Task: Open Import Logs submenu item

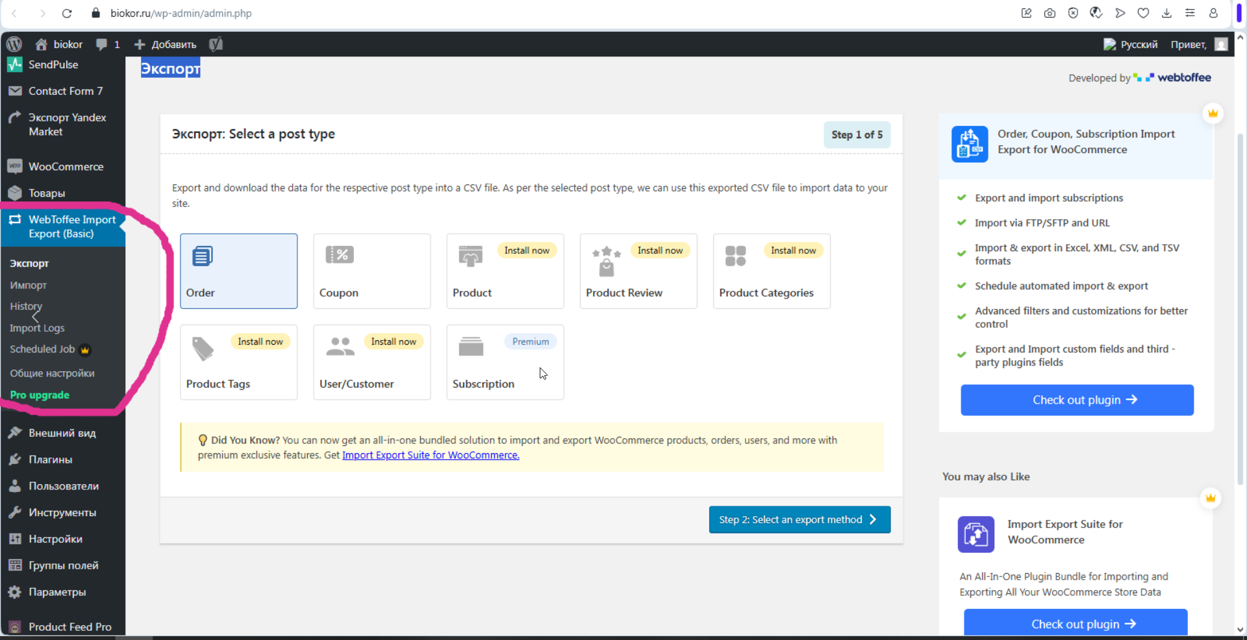Action: [x=37, y=328]
